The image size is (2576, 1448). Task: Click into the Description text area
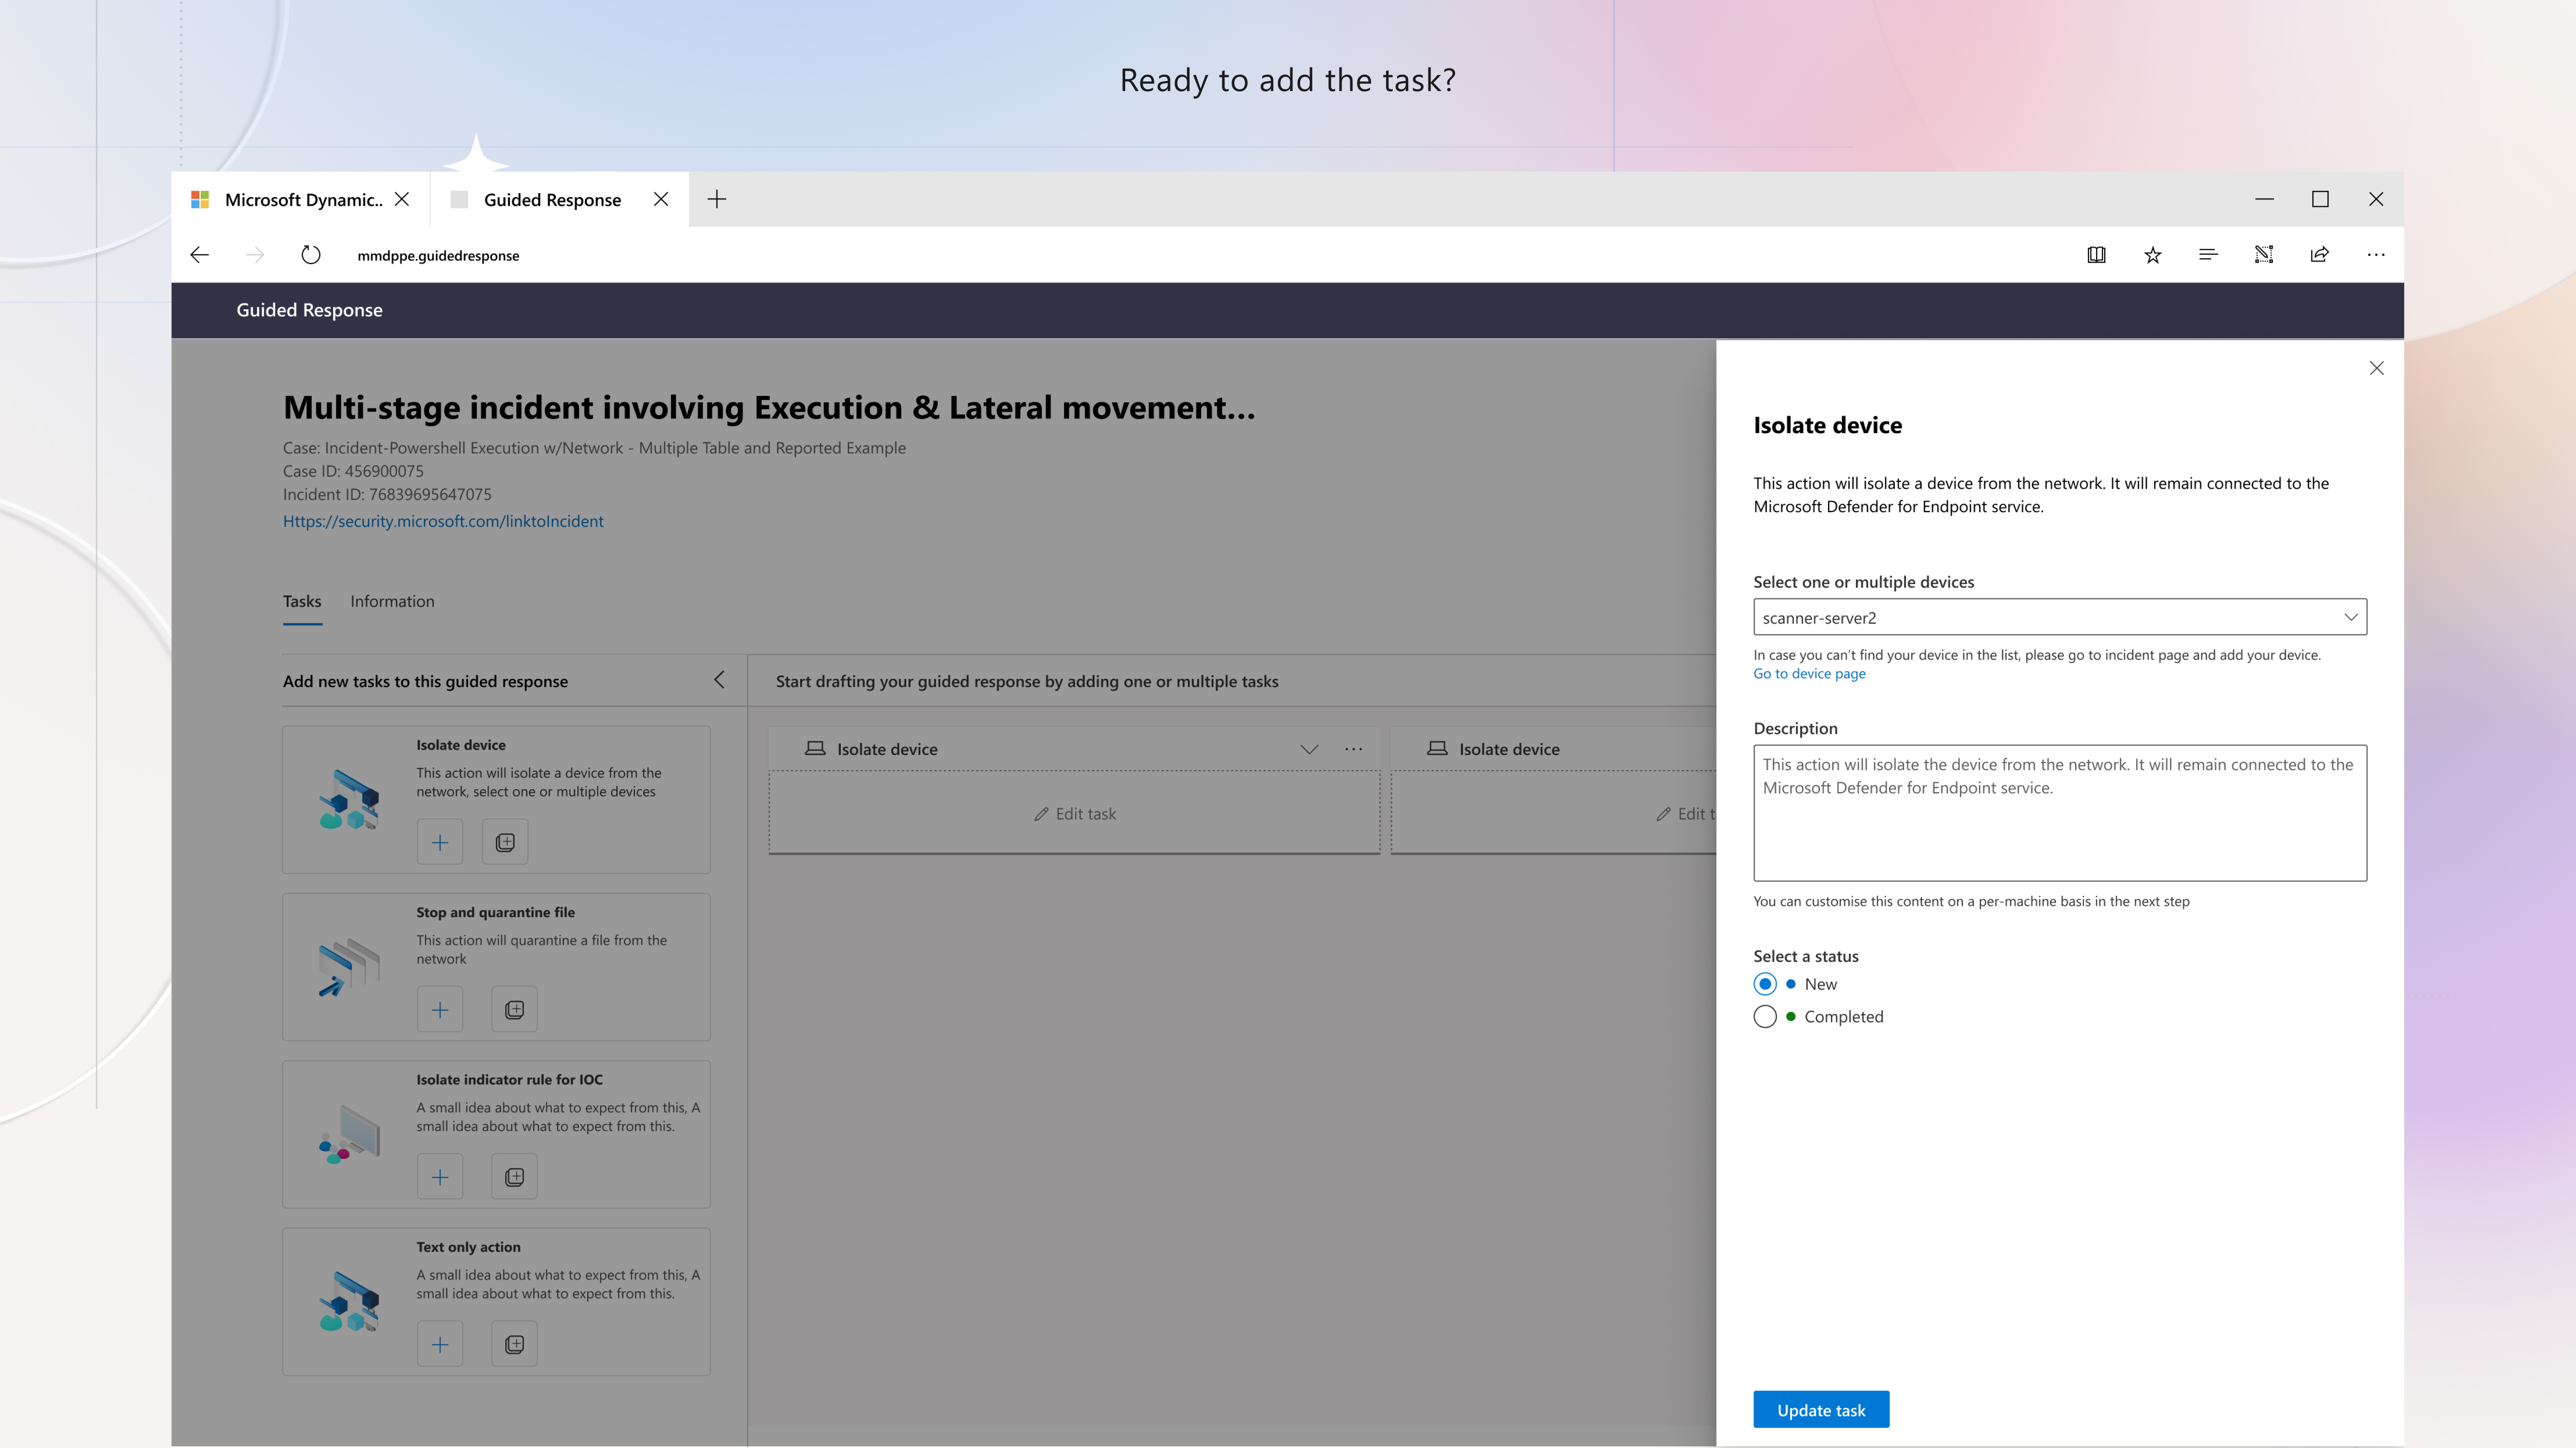[x=2060, y=812]
